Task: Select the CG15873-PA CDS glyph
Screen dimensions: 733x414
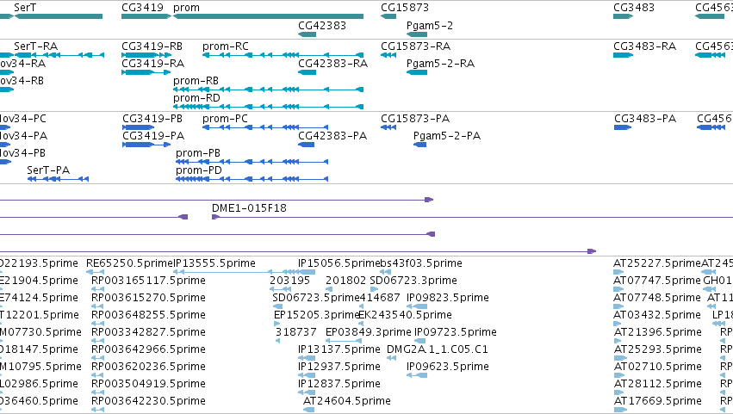Action: coord(388,127)
